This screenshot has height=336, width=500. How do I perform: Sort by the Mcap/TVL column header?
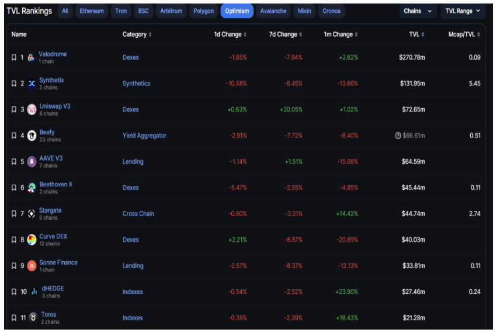pyautogui.click(x=464, y=34)
